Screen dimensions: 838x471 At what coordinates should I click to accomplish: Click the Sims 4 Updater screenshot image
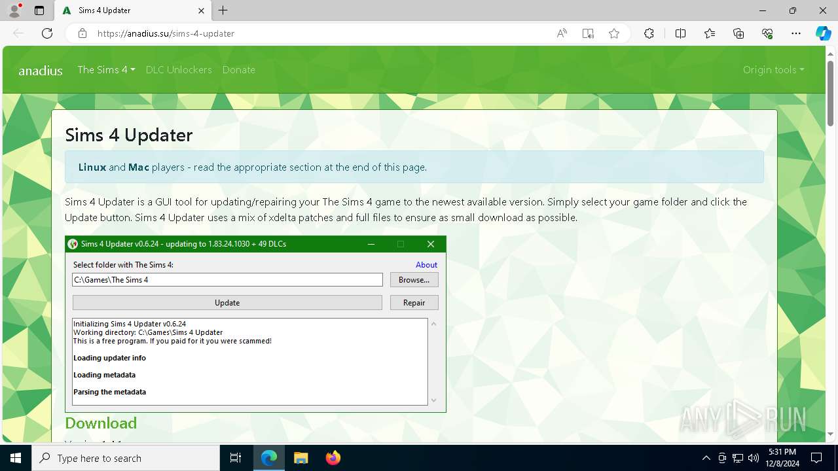255,324
